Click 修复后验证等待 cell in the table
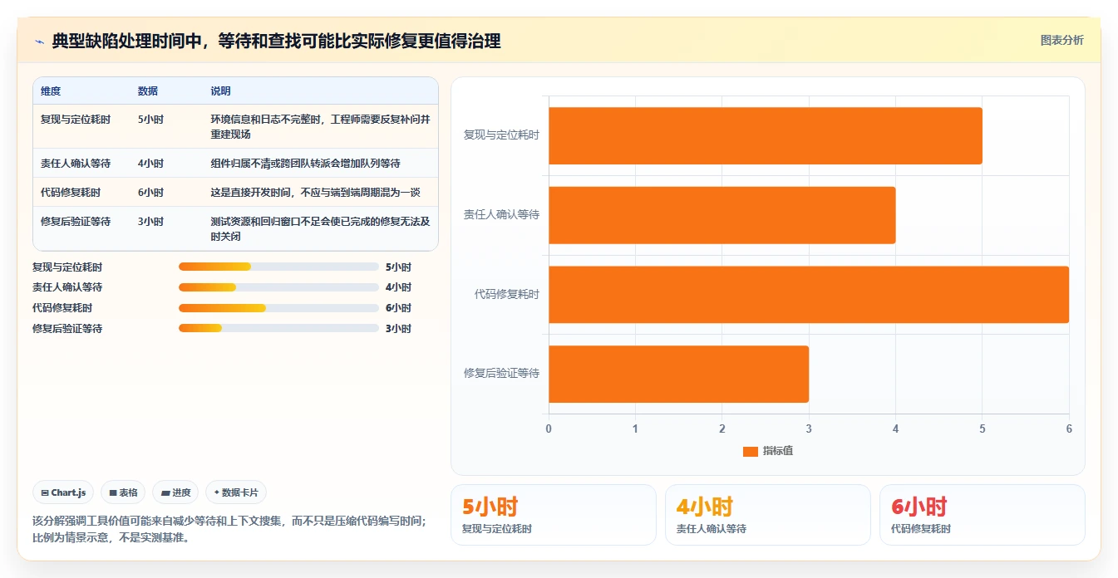1118x578 pixels. click(76, 222)
